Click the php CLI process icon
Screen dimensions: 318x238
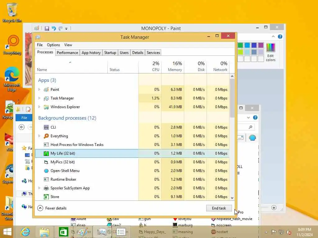tap(46, 127)
